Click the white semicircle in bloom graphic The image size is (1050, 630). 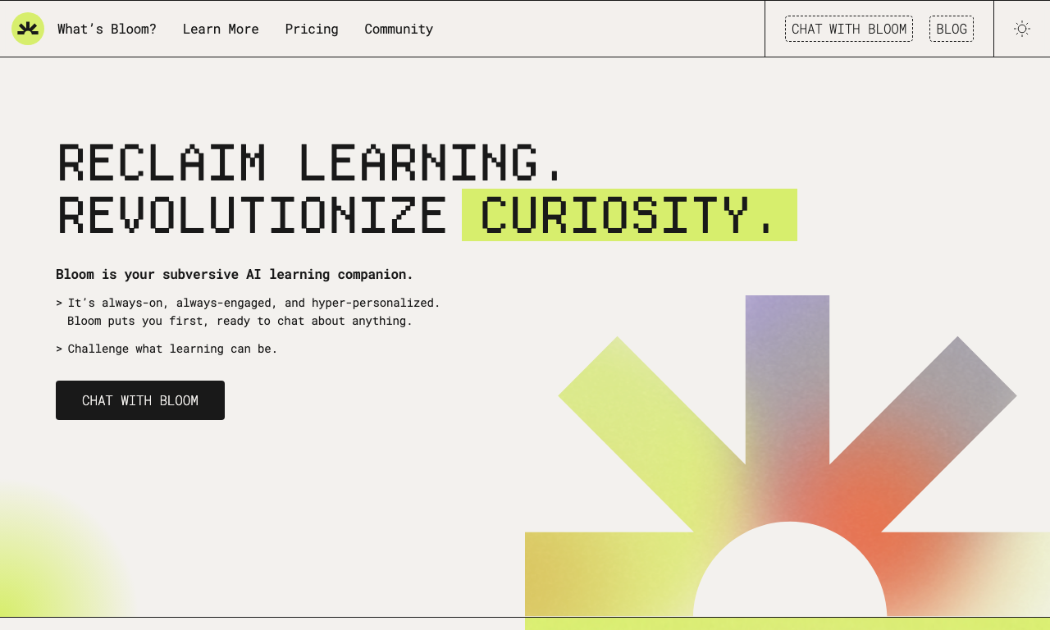coord(790,574)
